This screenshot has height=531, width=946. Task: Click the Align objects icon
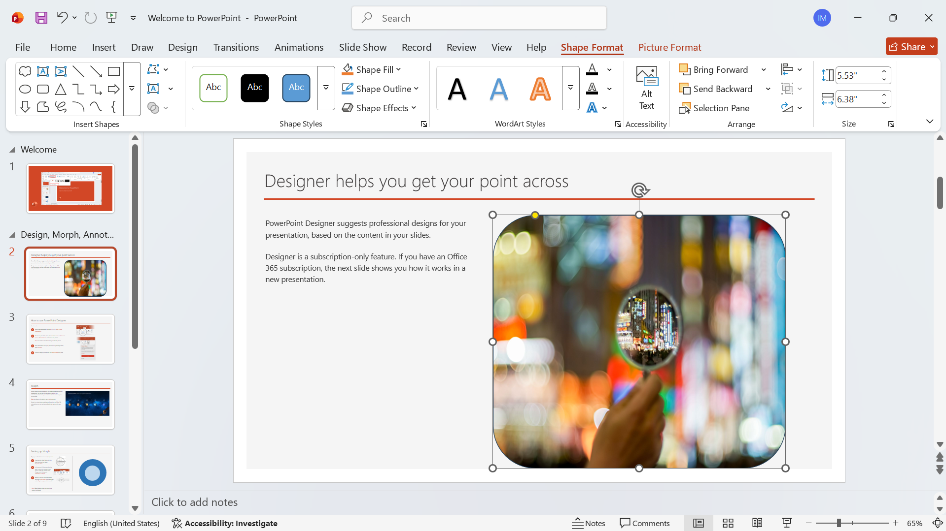pos(787,69)
